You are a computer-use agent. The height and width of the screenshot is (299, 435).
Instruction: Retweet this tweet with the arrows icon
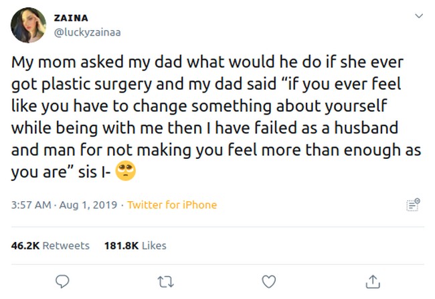click(165, 280)
